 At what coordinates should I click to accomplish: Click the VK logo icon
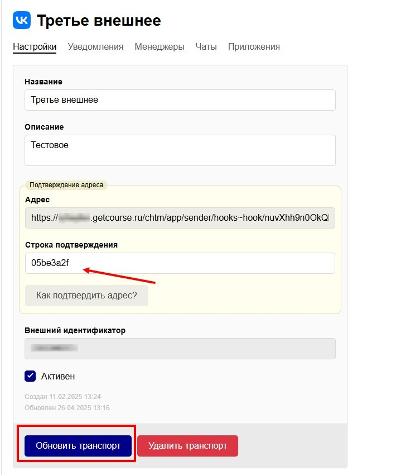tap(22, 20)
